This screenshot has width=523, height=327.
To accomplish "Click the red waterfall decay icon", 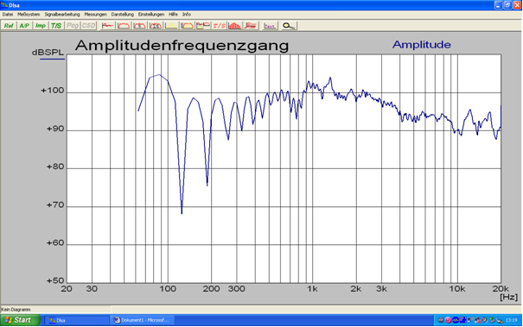I will coord(251,26).
